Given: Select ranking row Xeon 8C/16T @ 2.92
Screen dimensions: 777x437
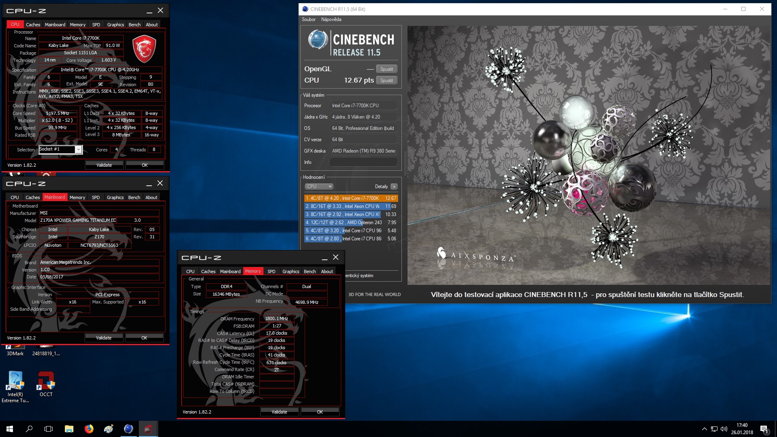Looking at the screenshot, I should (351, 214).
